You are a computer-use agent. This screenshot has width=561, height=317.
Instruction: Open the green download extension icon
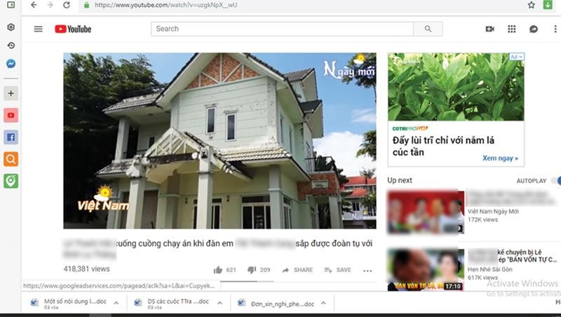click(548, 5)
